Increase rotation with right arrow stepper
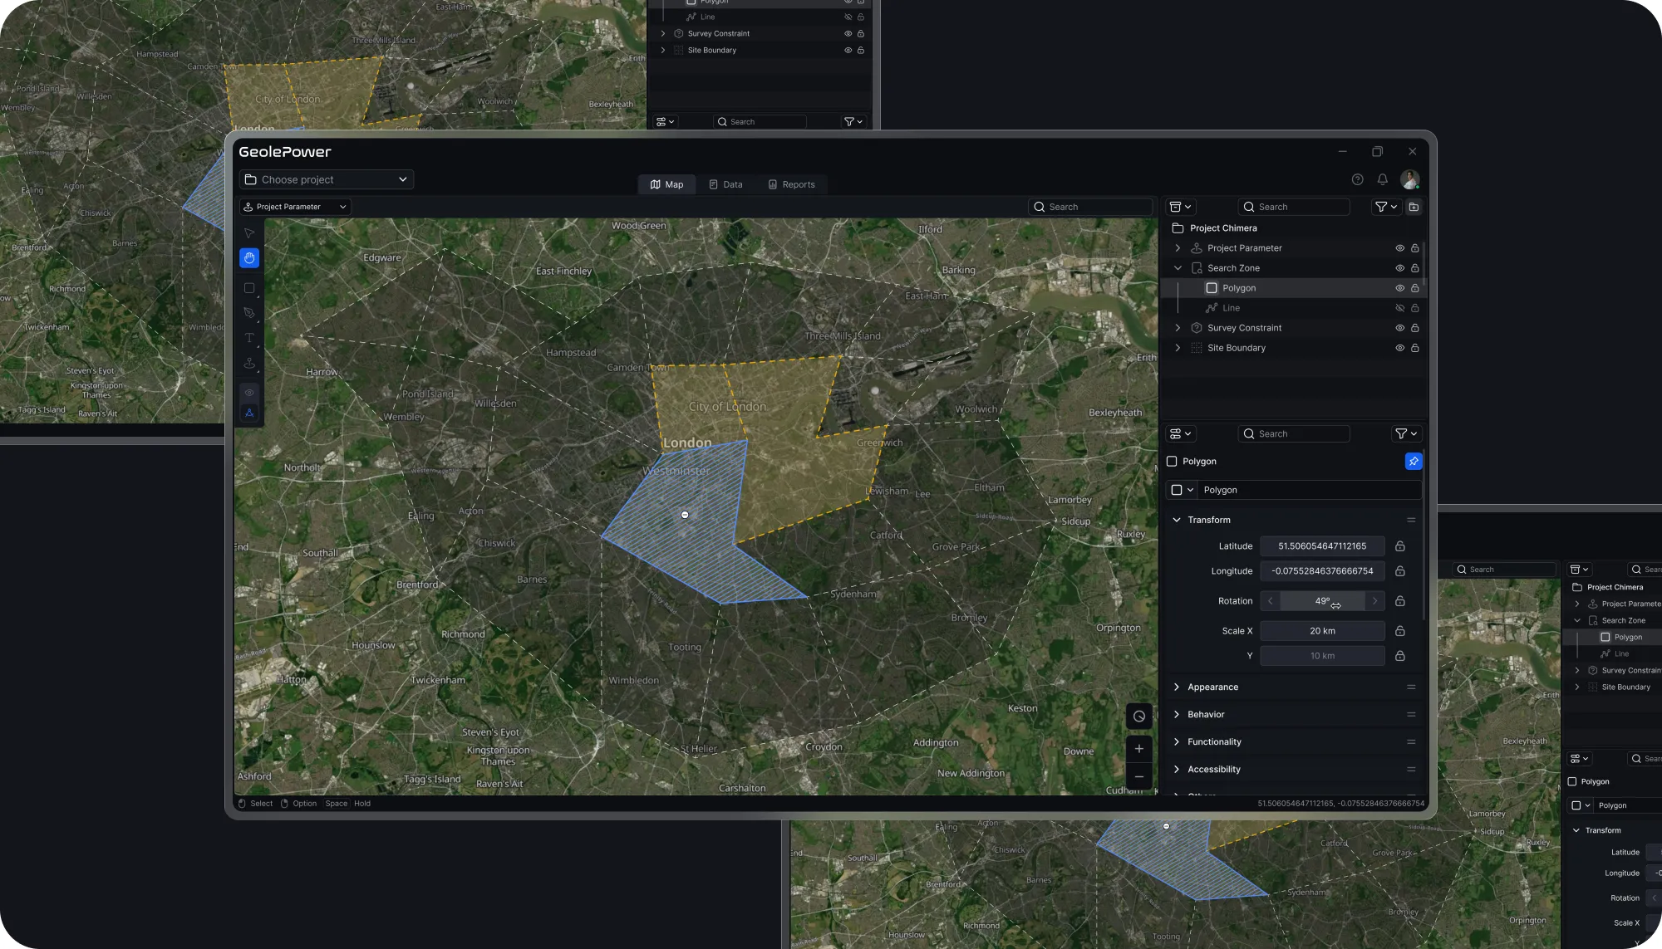Viewport: 1662px width, 949px height. tap(1374, 601)
